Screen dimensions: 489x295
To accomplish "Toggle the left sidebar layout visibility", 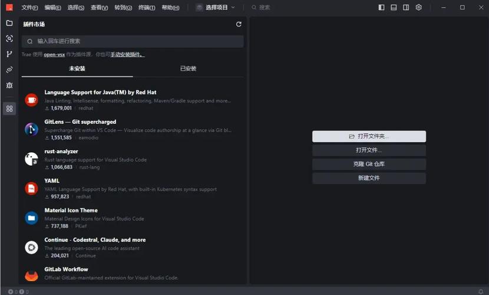I will 381,8.
